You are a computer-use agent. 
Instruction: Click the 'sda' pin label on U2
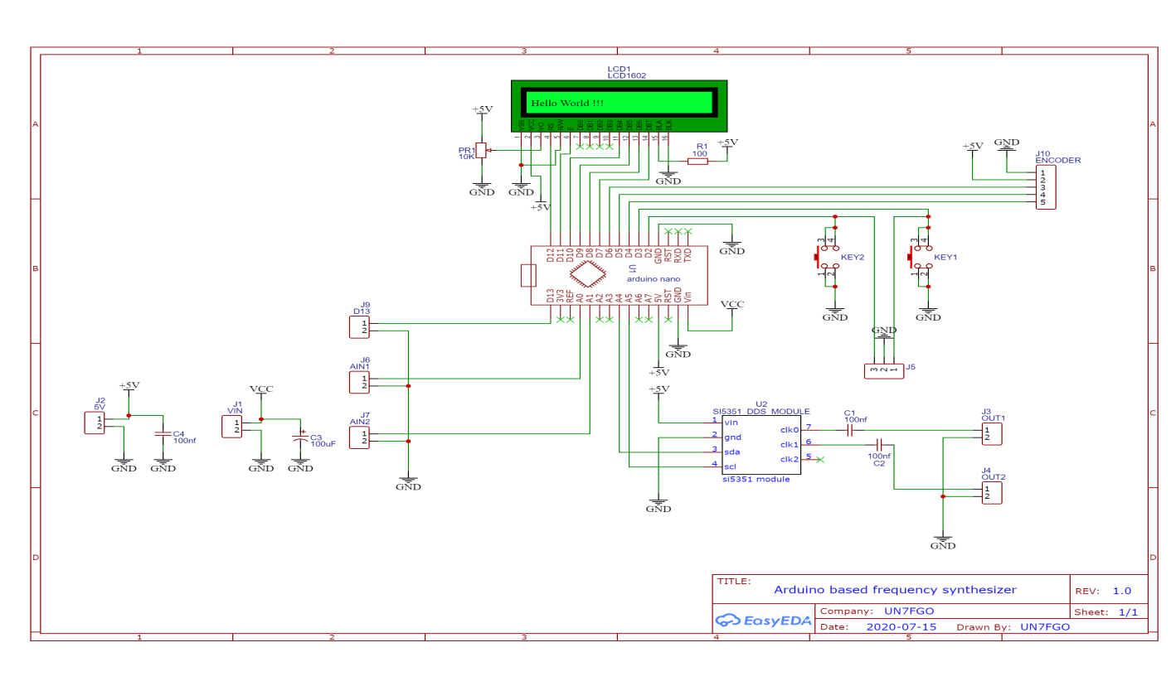point(731,452)
